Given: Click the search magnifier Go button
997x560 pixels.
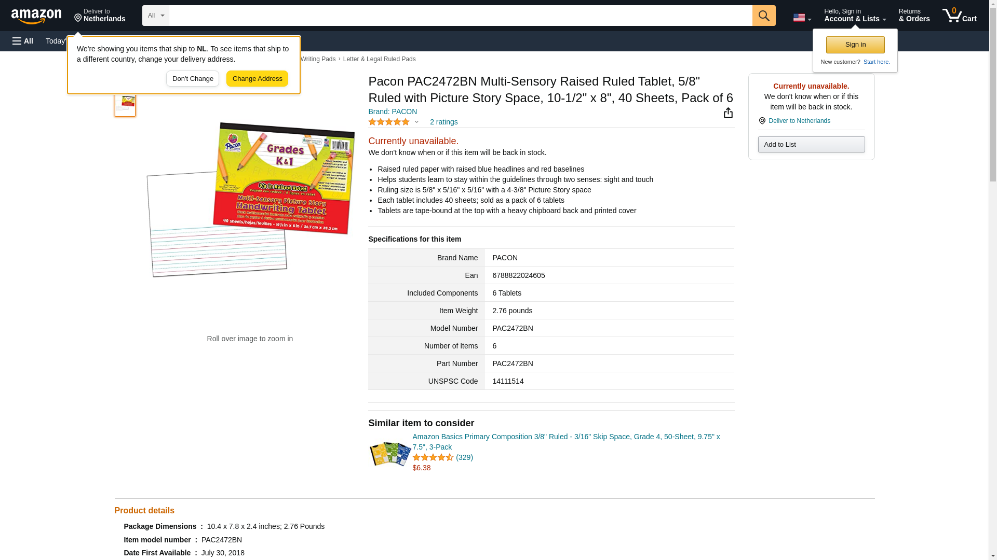Looking at the screenshot, I should click(763, 16).
